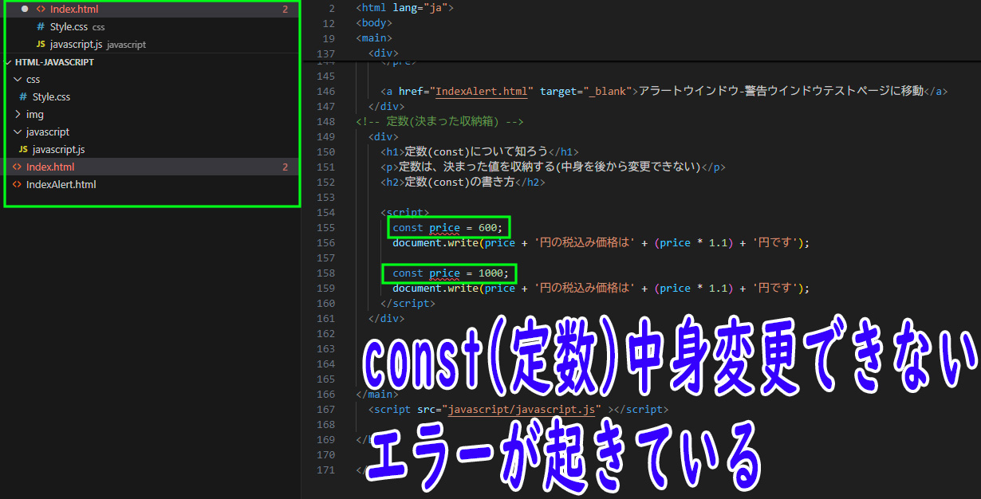The image size is (981, 499).
Task: Place cursor in the p text on line 151
Action: click(x=549, y=167)
